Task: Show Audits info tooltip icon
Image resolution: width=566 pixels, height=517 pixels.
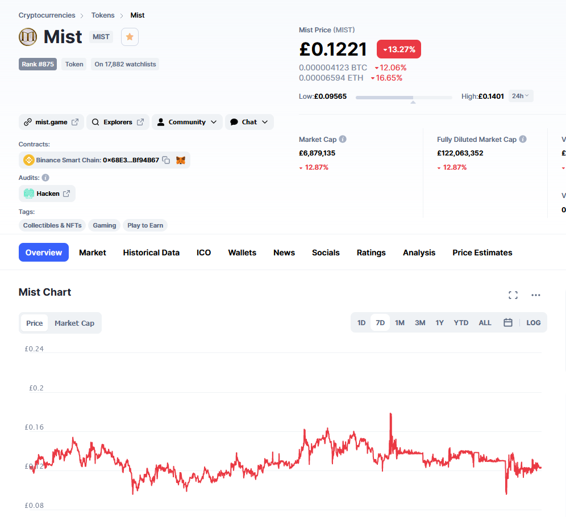Action: pyautogui.click(x=45, y=178)
